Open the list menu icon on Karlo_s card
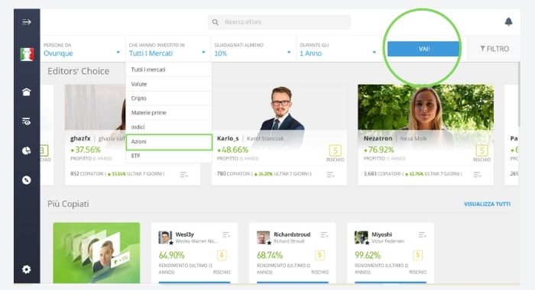This screenshot has width=535, height=290. click(x=330, y=175)
